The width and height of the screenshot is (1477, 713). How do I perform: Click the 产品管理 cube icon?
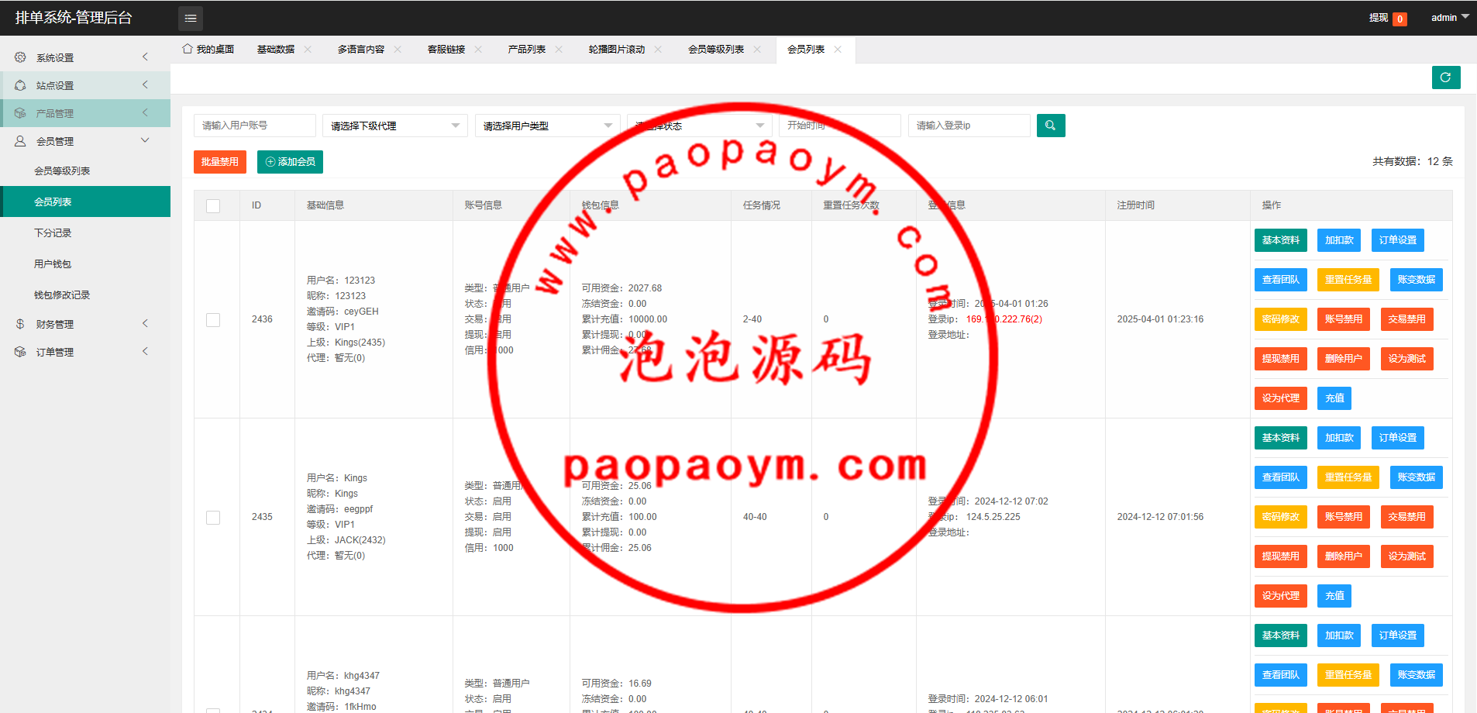(x=20, y=113)
